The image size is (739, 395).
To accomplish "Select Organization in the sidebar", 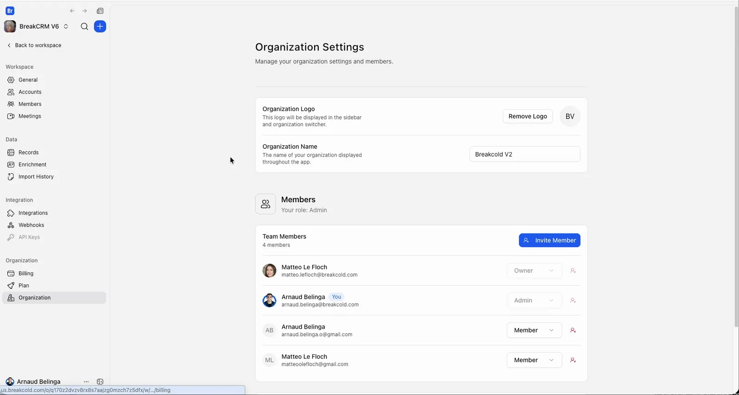I will (54, 298).
